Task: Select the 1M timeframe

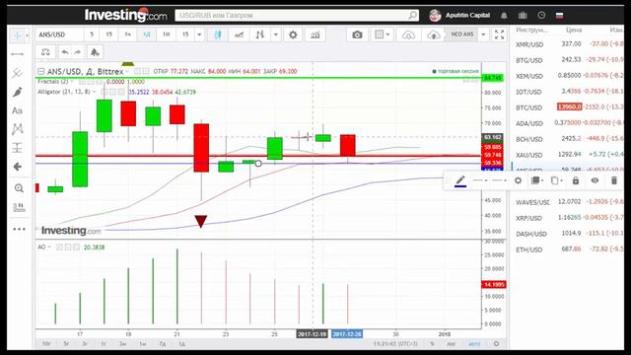Action: point(167,35)
